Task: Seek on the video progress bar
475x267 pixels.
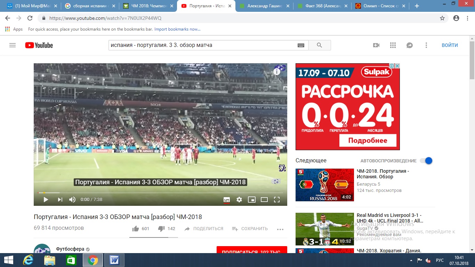Action: coord(160,193)
